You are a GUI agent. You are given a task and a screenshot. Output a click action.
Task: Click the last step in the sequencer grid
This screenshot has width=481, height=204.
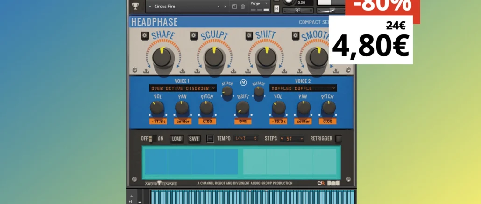325,162
